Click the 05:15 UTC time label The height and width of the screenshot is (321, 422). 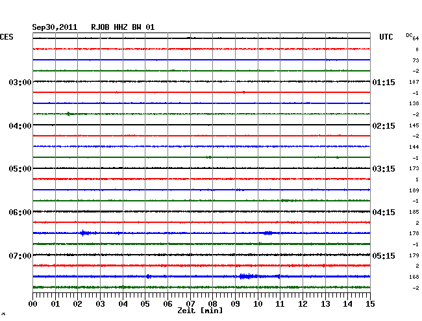click(x=384, y=255)
